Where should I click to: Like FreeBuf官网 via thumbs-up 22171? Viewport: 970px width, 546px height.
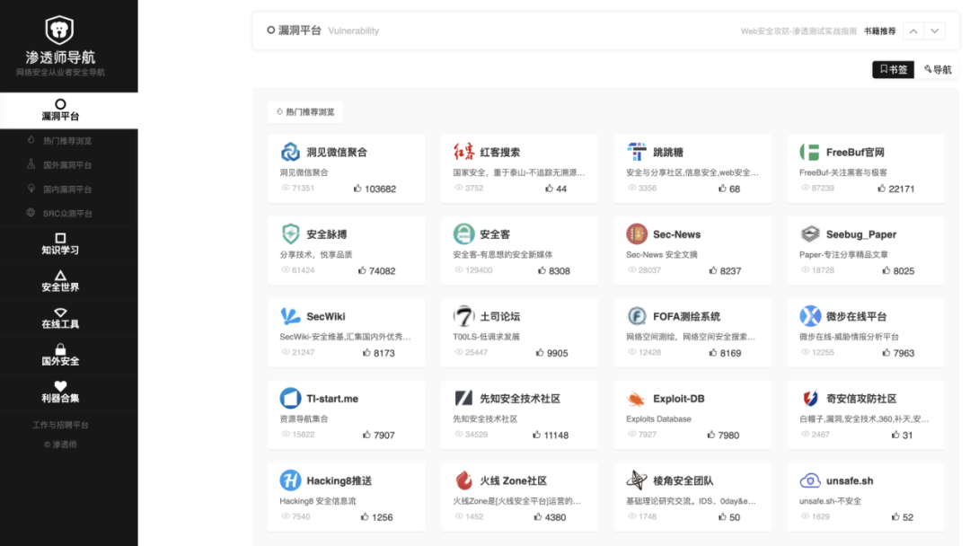(895, 189)
